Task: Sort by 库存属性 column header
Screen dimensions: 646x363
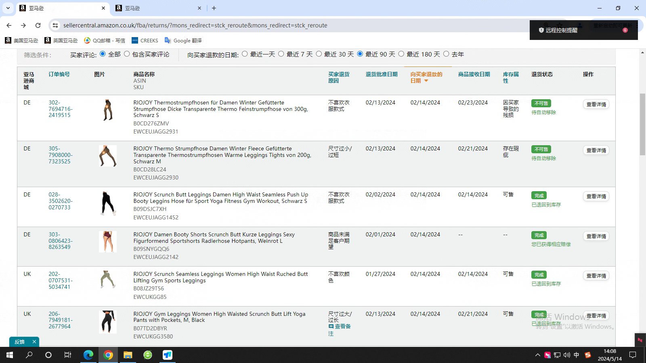Action: coord(511,77)
